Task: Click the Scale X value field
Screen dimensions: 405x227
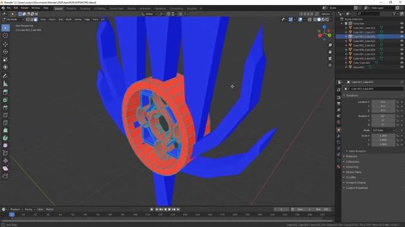Action: (383, 136)
